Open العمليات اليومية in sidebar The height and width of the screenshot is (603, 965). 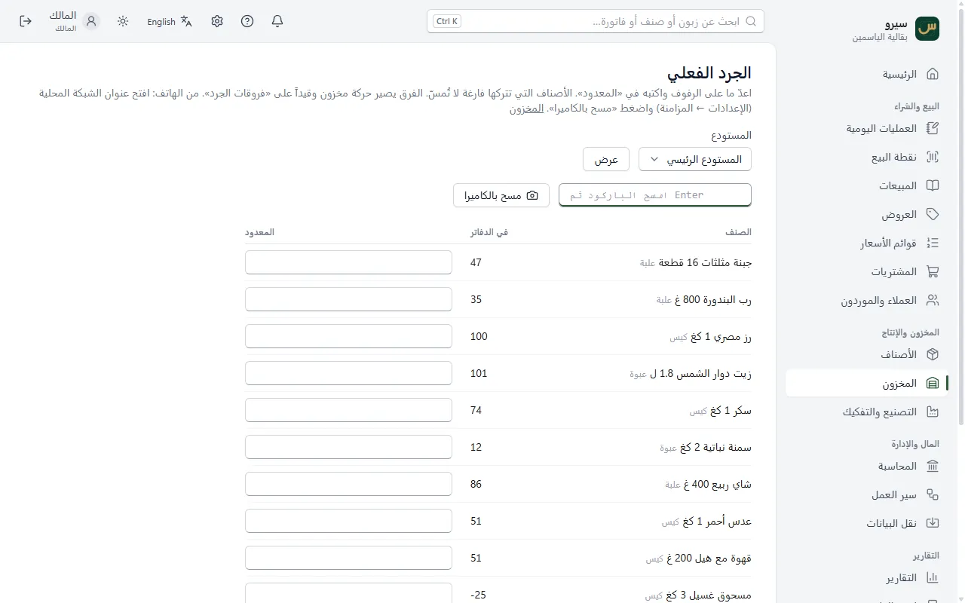(867, 128)
